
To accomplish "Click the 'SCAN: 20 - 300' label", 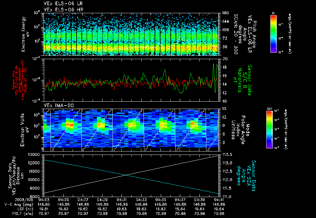I will coord(235,34).
